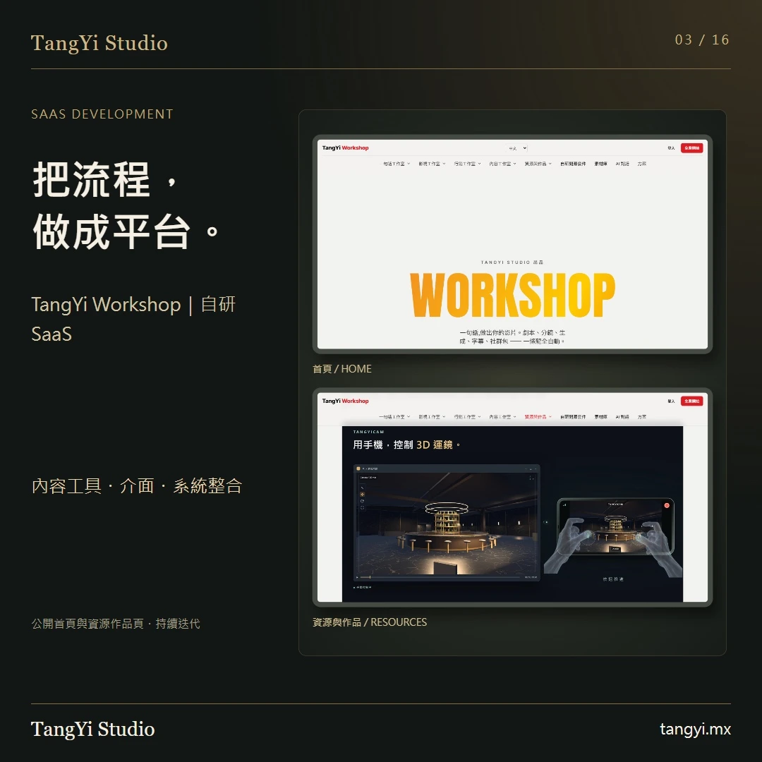Viewport: 762px width, 762px height.
Task: Click 用手機・控制 3D 運鏡 heading
Action: 406,445
